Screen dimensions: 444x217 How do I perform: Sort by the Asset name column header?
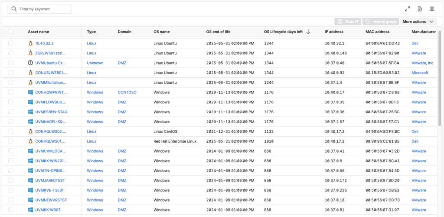[38, 32]
